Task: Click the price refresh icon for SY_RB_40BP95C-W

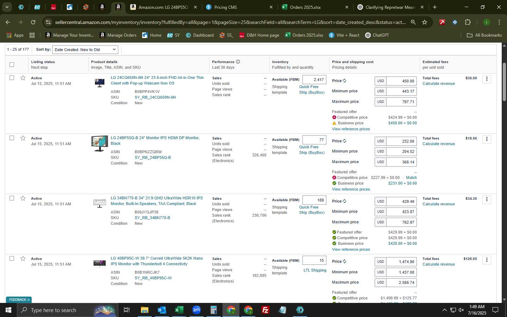Action: pyautogui.click(x=345, y=261)
